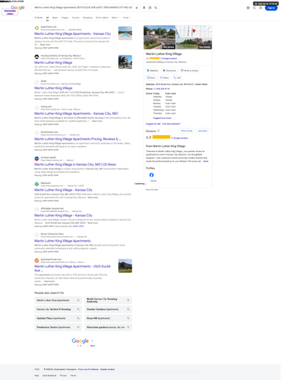Expand the map in the knowledge panel
Image resolution: width=284 pixels, height=380 pixels.
(x=209, y=28)
